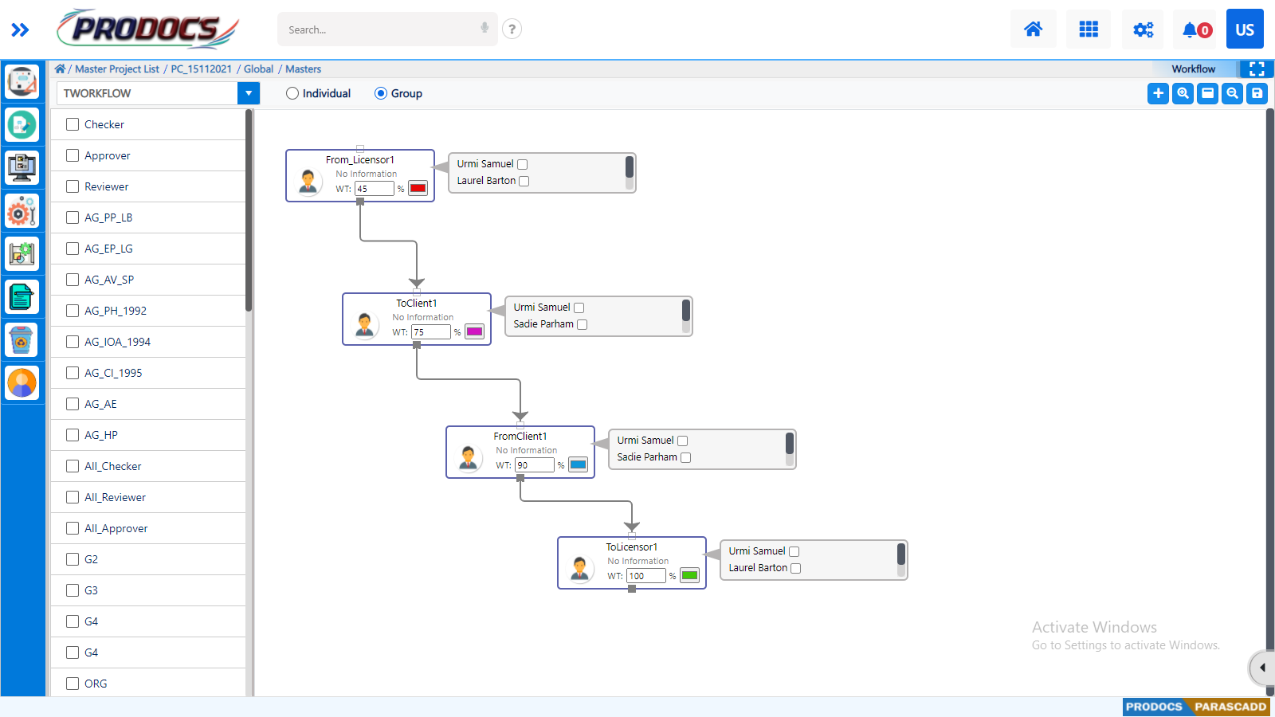Open the apps grid icon in header
The image size is (1275, 717).
pos(1088,29)
